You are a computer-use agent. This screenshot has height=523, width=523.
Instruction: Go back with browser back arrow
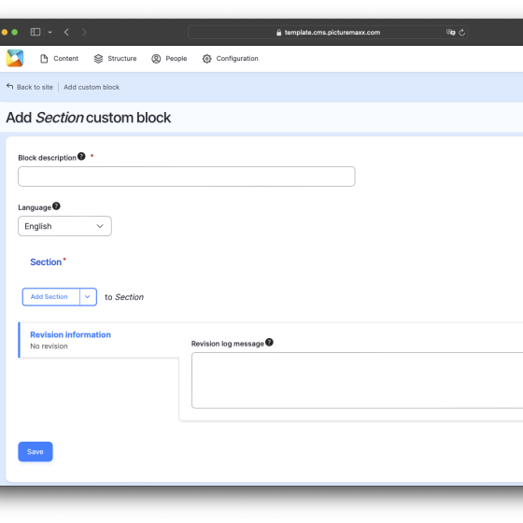point(66,32)
